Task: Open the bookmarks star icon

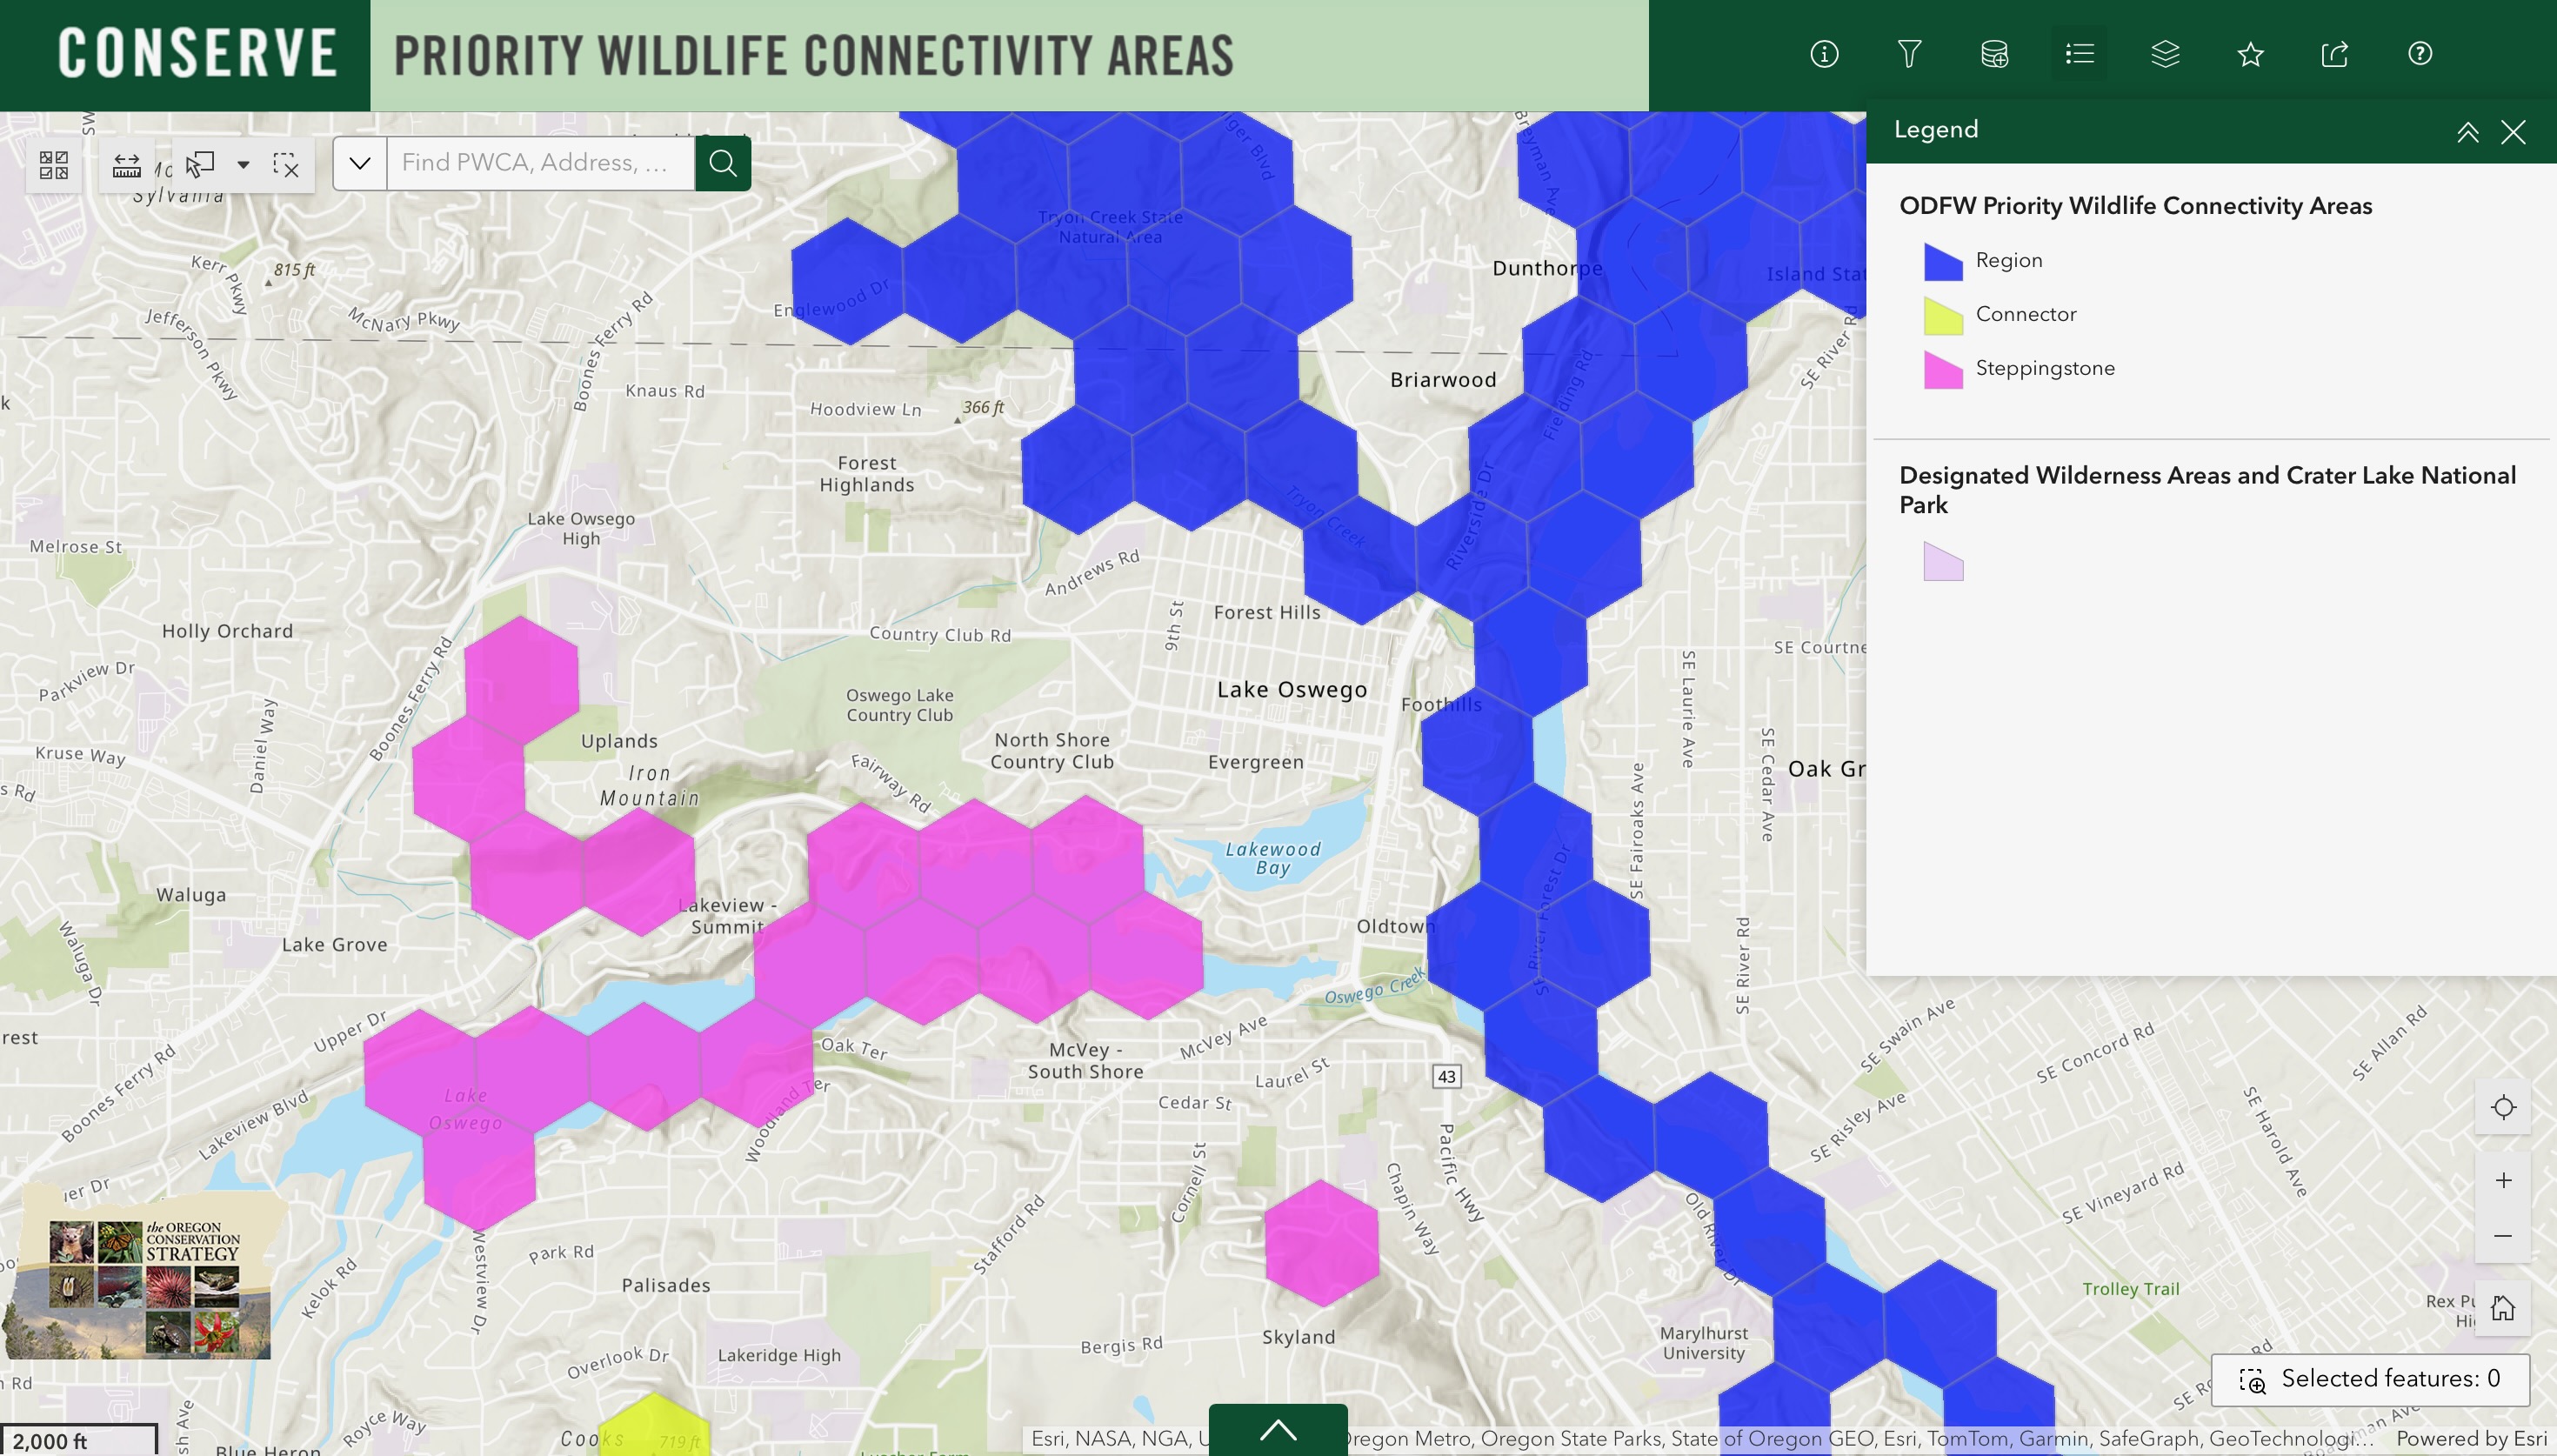Action: [x=2251, y=54]
